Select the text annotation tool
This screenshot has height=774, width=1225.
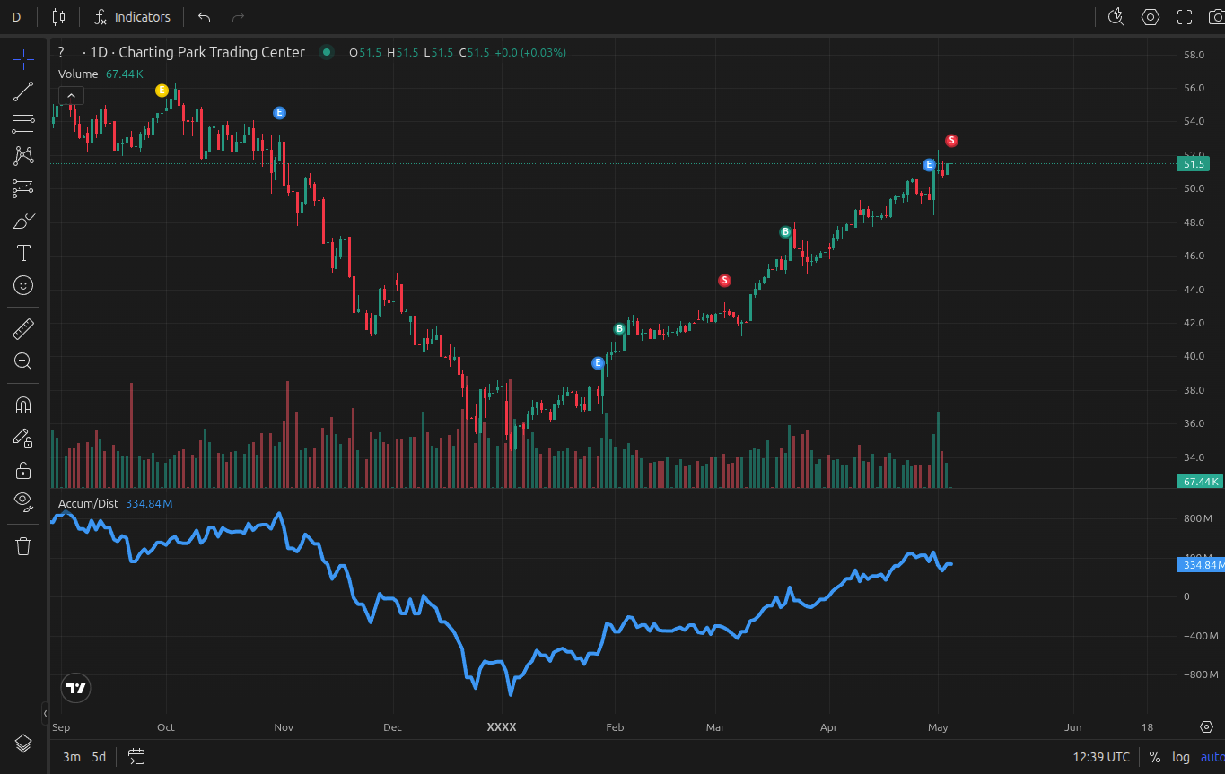click(23, 253)
